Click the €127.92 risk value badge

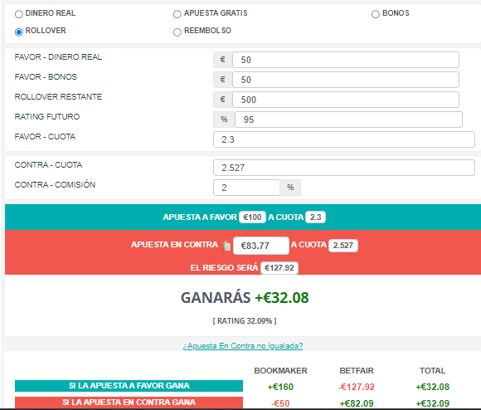pyautogui.click(x=279, y=268)
